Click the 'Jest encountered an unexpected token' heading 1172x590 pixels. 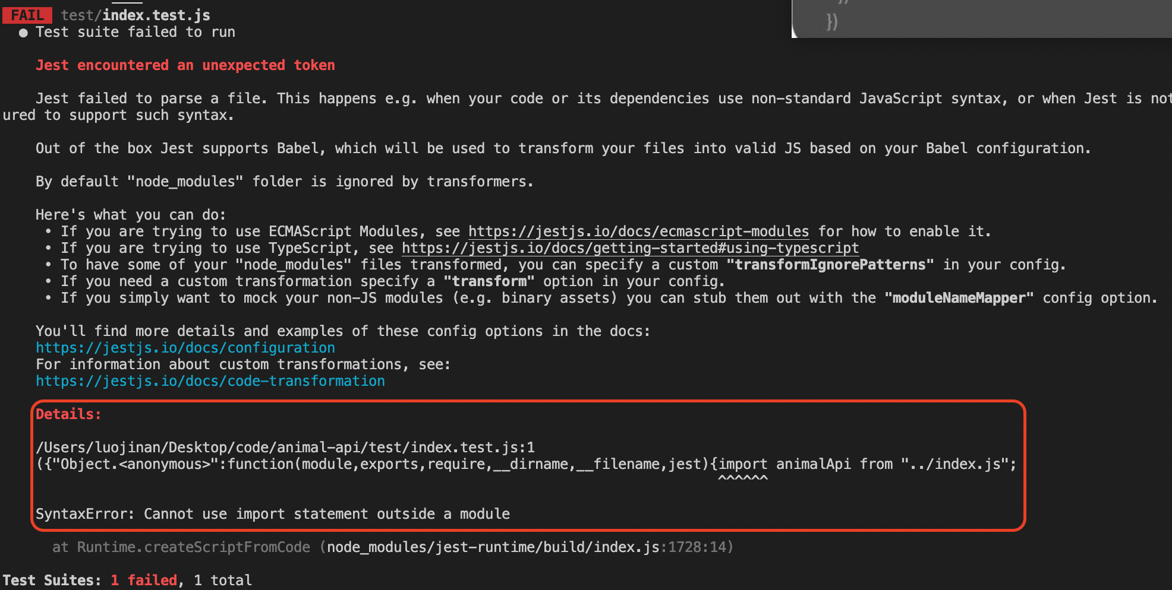[x=185, y=65]
